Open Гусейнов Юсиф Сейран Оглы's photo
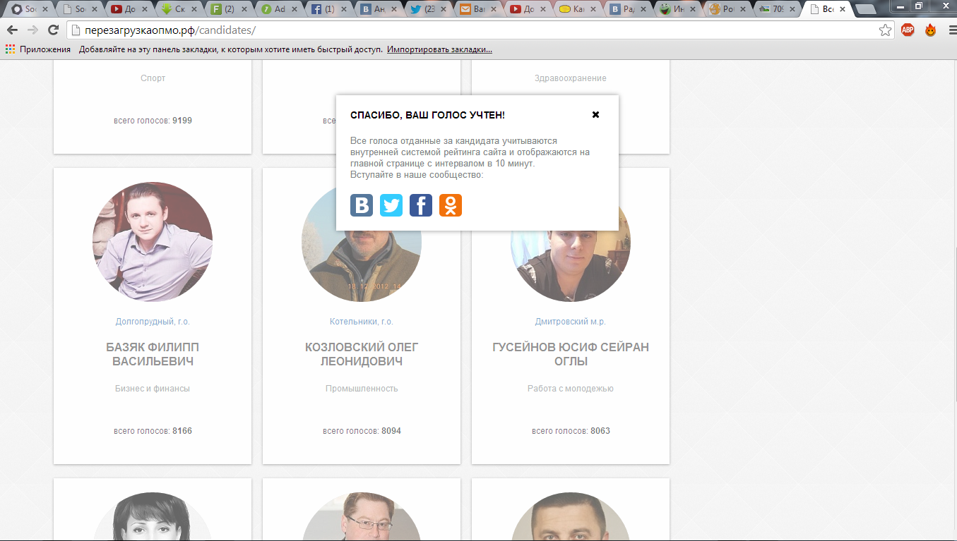The image size is (957, 541). pyautogui.click(x=571, y=267)
